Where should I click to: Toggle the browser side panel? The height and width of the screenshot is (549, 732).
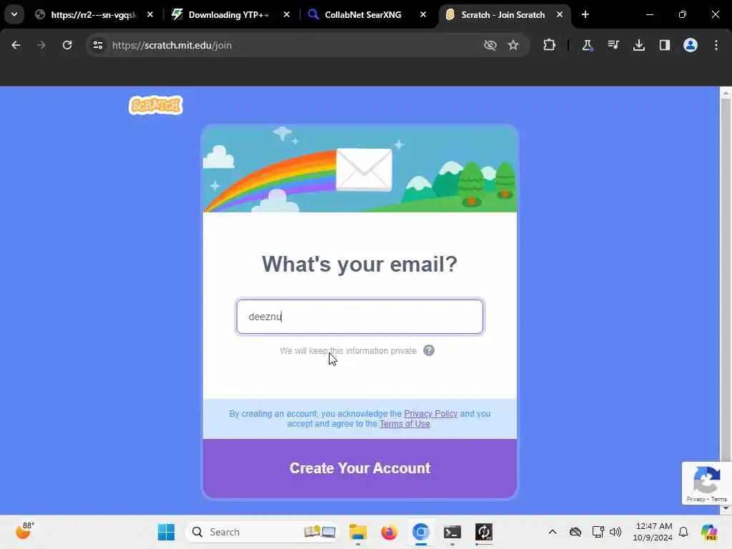(x=665, y=45)
